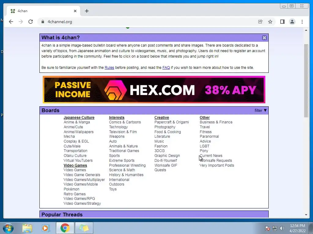
Task: Open the Graphic Design board
Action: click(167, 156)
